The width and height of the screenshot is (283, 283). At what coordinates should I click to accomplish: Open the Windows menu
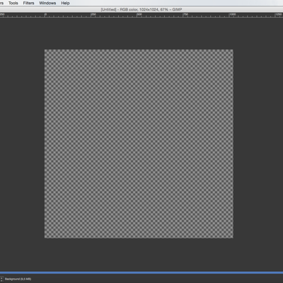pyautogui.click(x=47, y=3)
